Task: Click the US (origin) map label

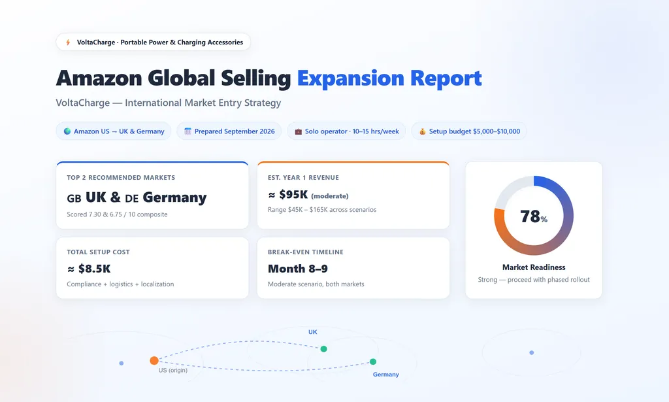Action: 172,371
